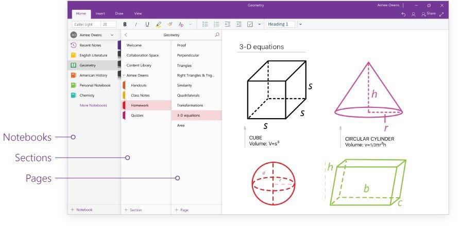Click the More Notebooks link
This screenshot has width=459, height=226.
pos(93,105)
